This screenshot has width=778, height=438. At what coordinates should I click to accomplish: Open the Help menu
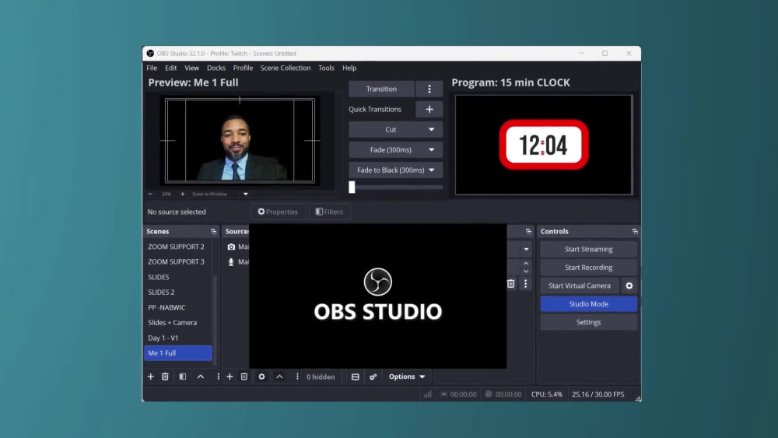349,68
